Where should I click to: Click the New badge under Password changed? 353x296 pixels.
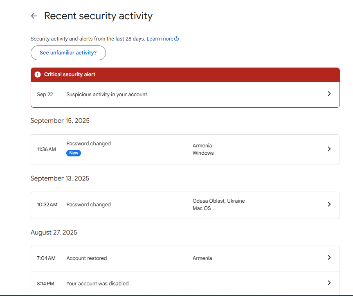[74, 153]
